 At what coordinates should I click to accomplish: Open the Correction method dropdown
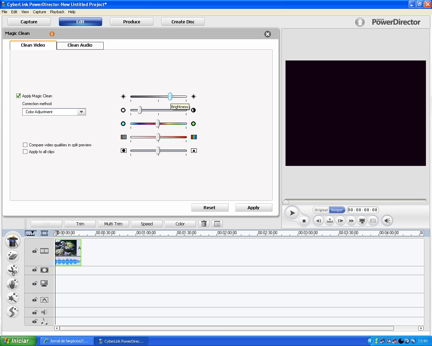pyautogui.click(x=54, y=112)
